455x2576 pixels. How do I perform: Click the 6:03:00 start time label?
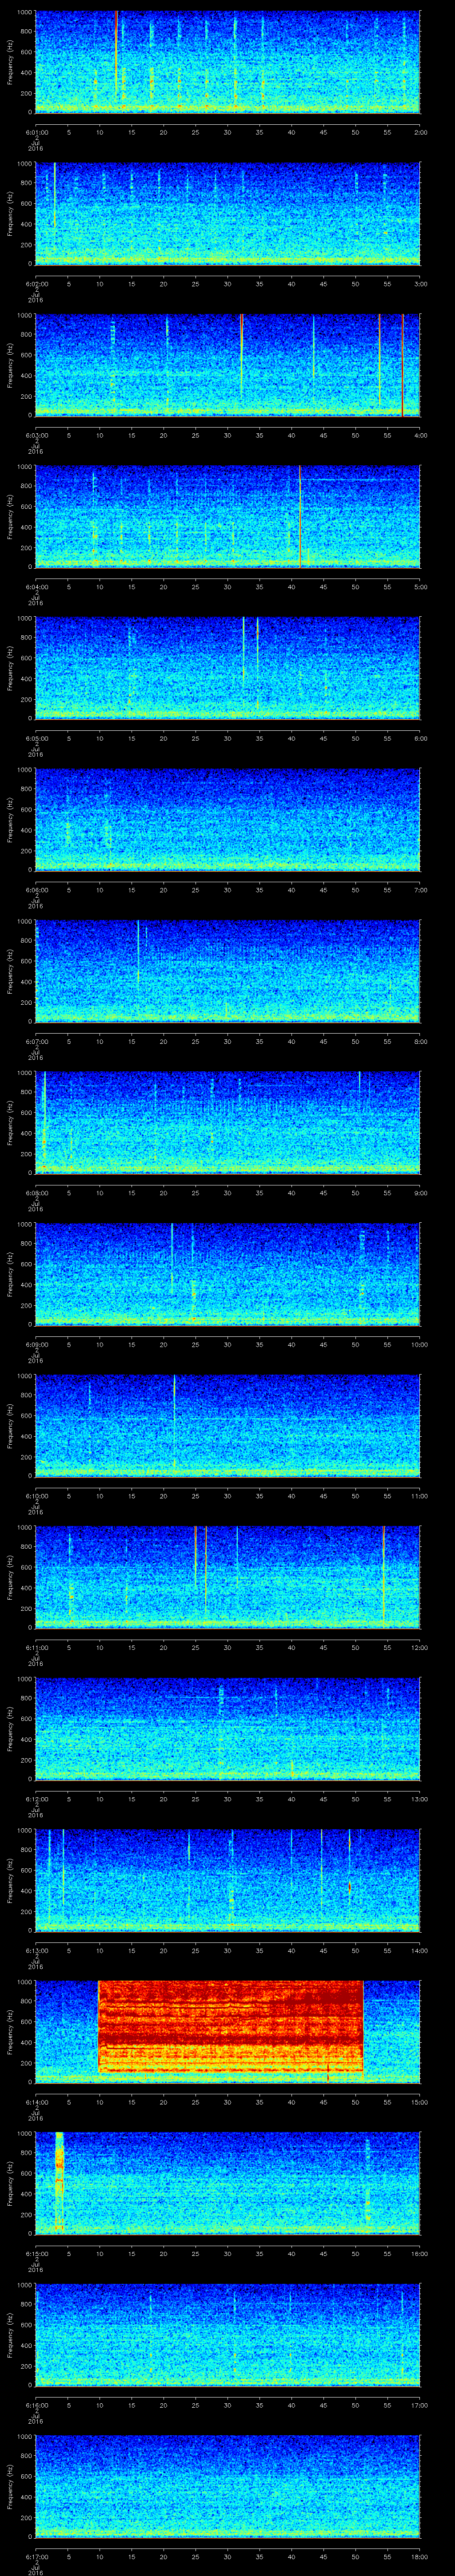pos(37,435)
